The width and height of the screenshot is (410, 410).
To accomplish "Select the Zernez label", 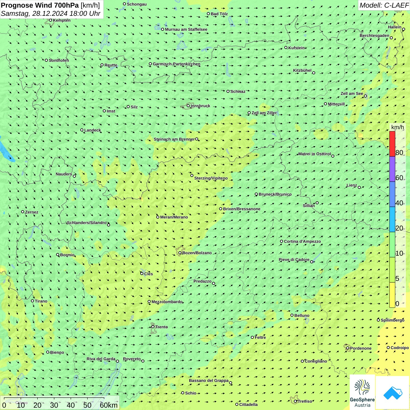I will click(32, 212).
